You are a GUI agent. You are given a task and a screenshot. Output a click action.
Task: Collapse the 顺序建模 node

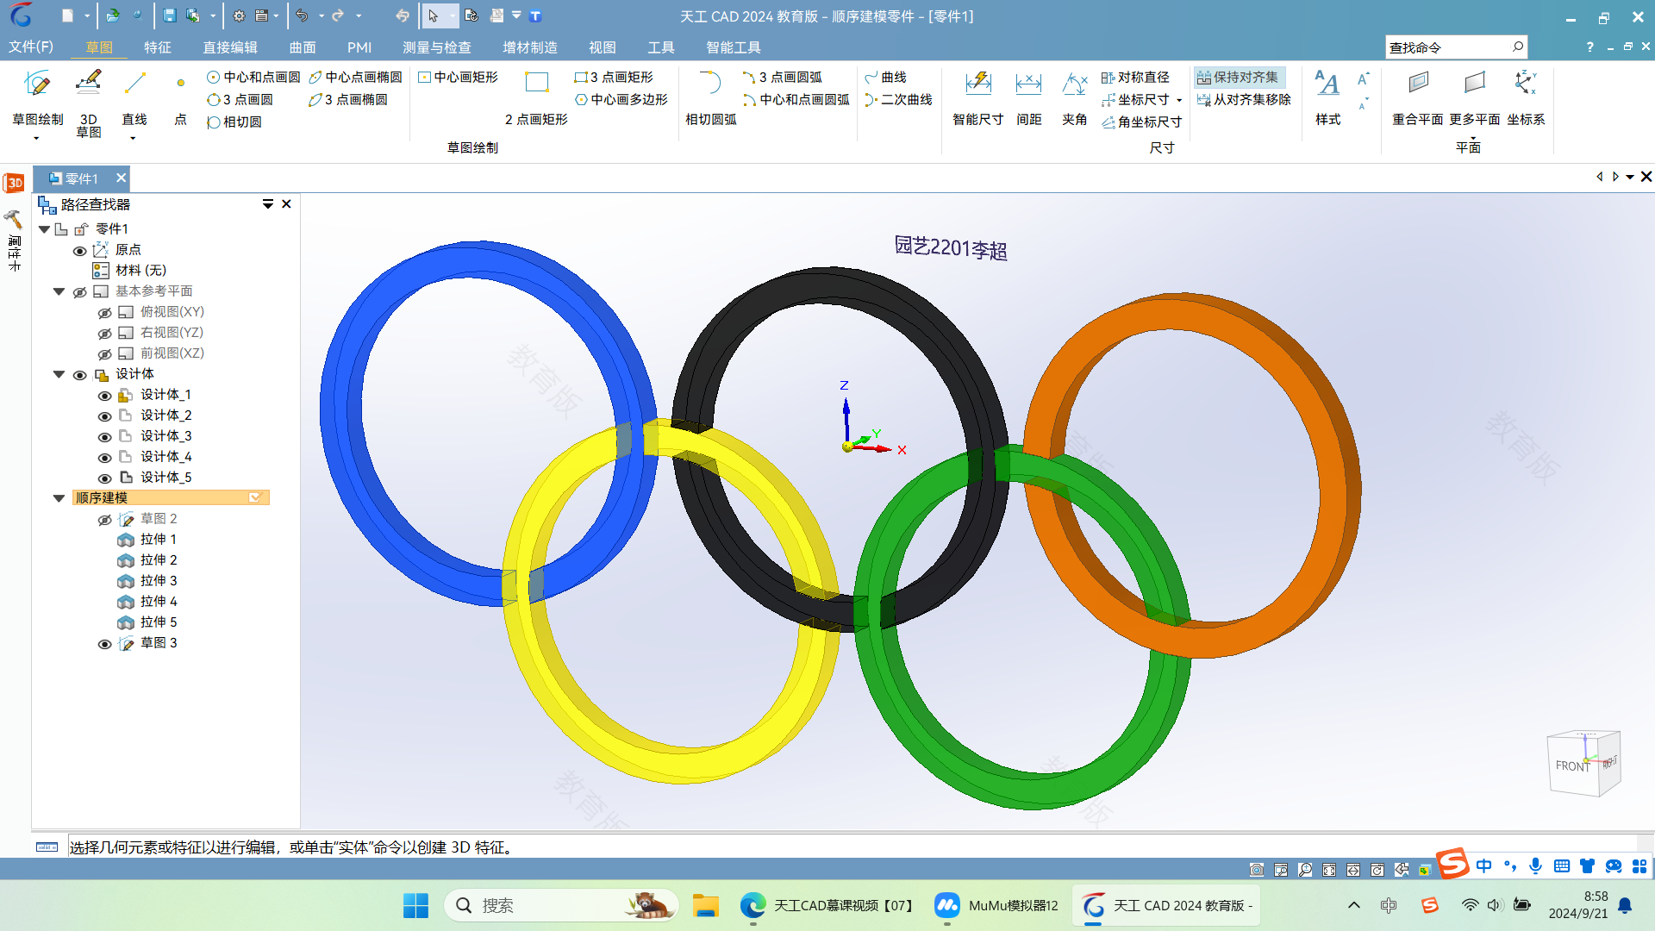click(59, 498)
